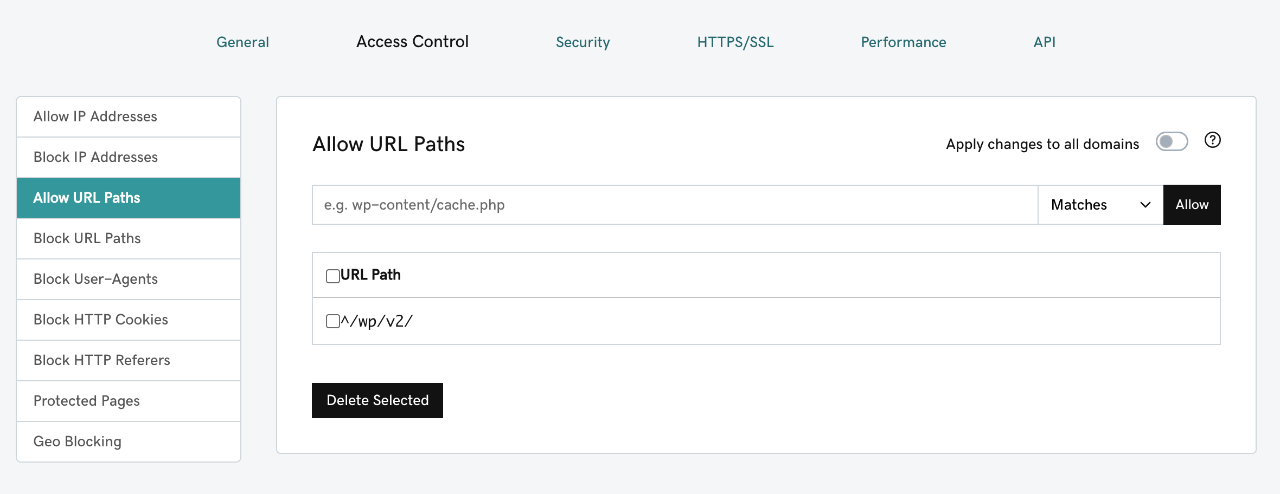This screenshot has width=1280, height=494.
Task: Click the help question mark icon
Action: (1212, 140)
